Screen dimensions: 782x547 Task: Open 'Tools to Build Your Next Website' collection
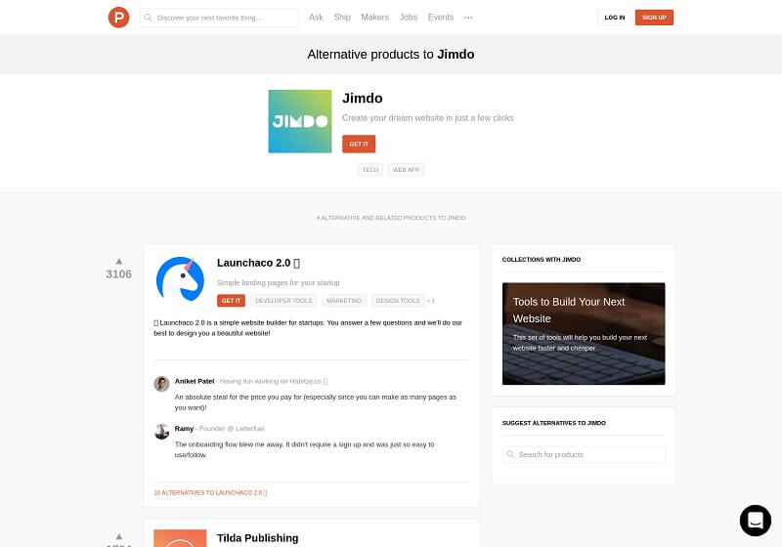coord(584,333)
